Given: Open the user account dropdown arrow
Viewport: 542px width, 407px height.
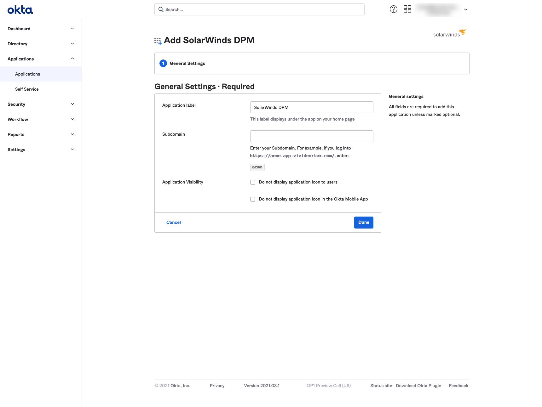Looking at the screenshot, I should [466, 9].
